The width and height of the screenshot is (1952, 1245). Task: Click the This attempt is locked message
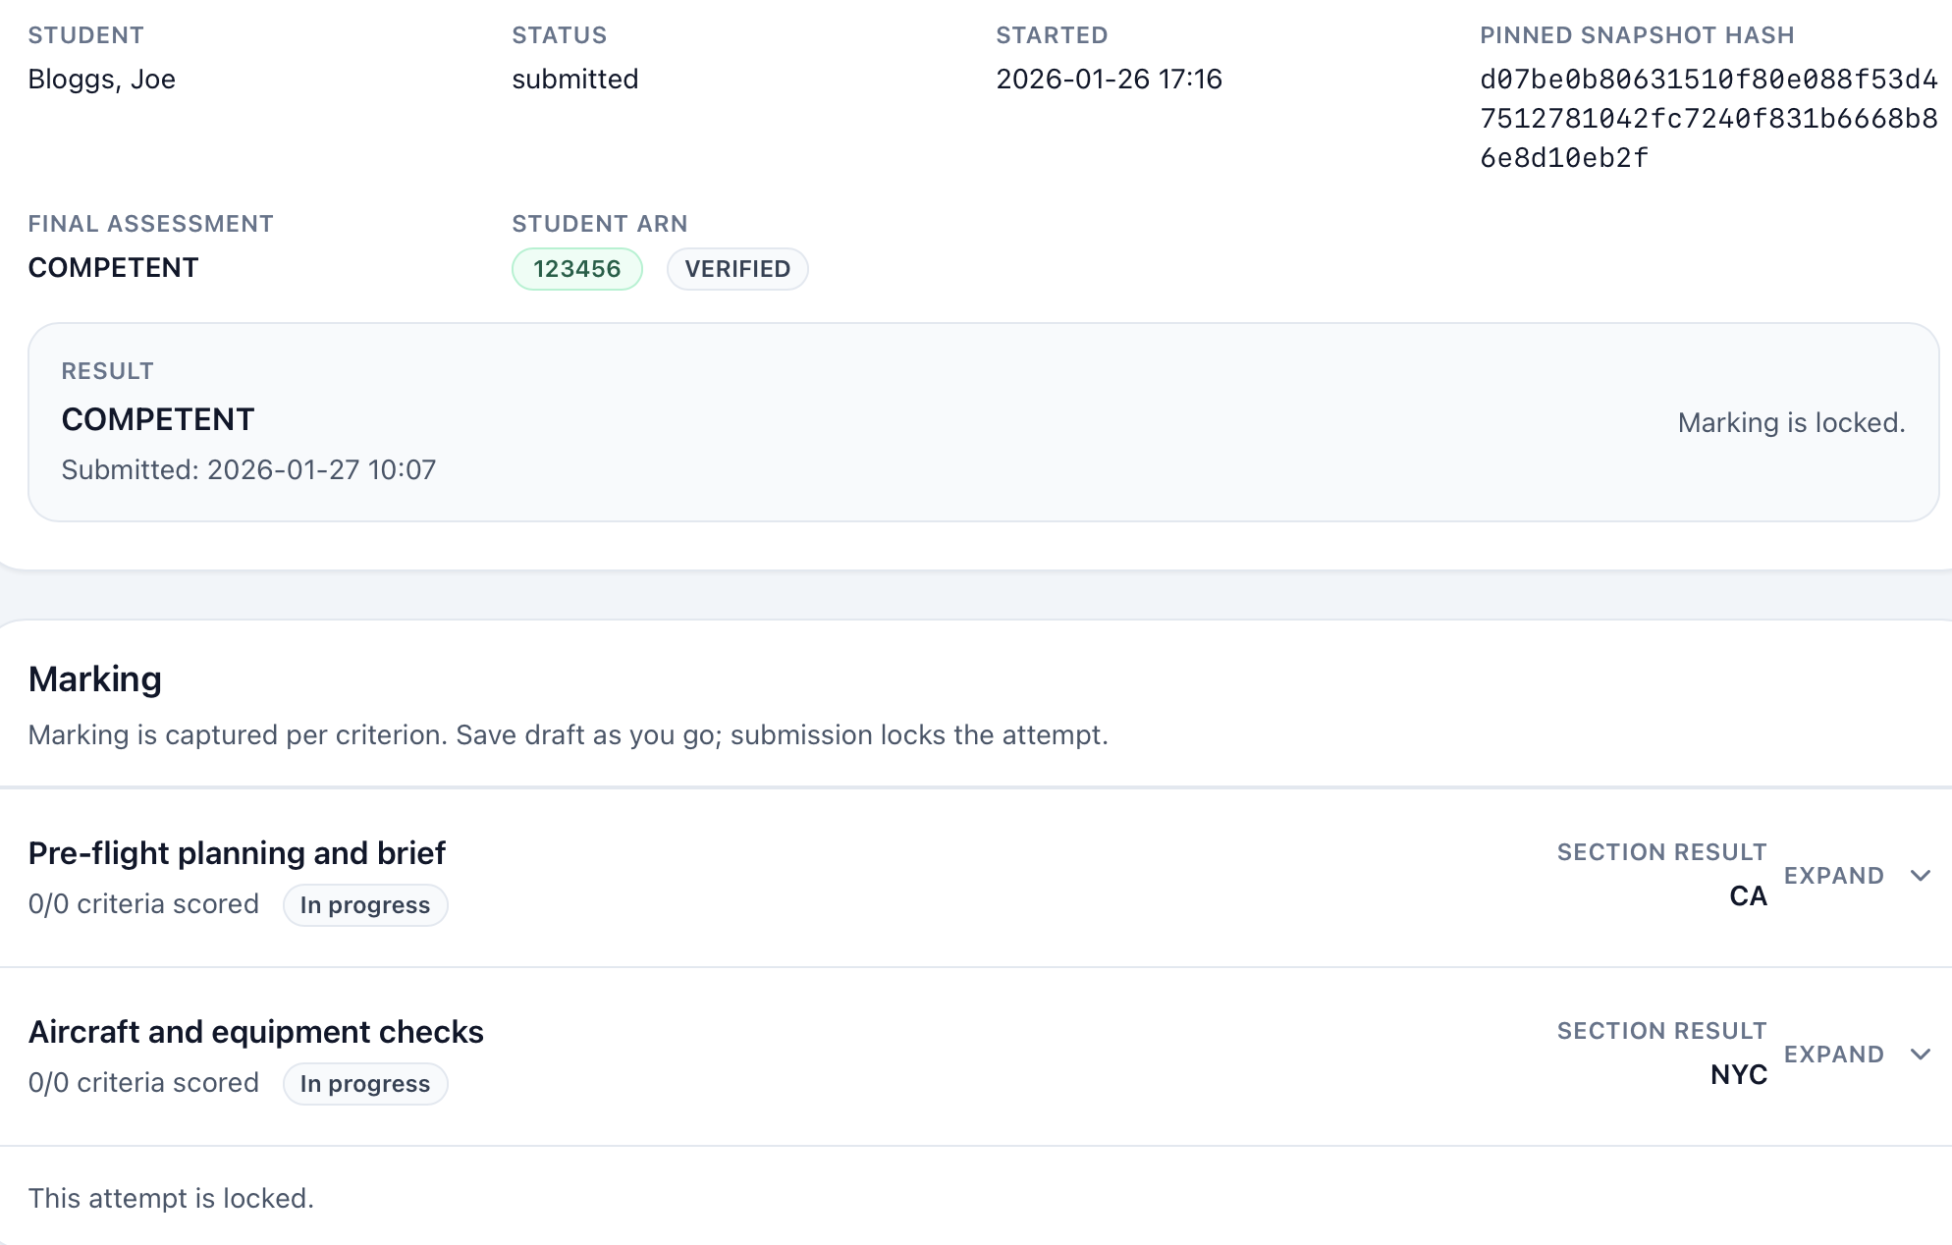171,1199
